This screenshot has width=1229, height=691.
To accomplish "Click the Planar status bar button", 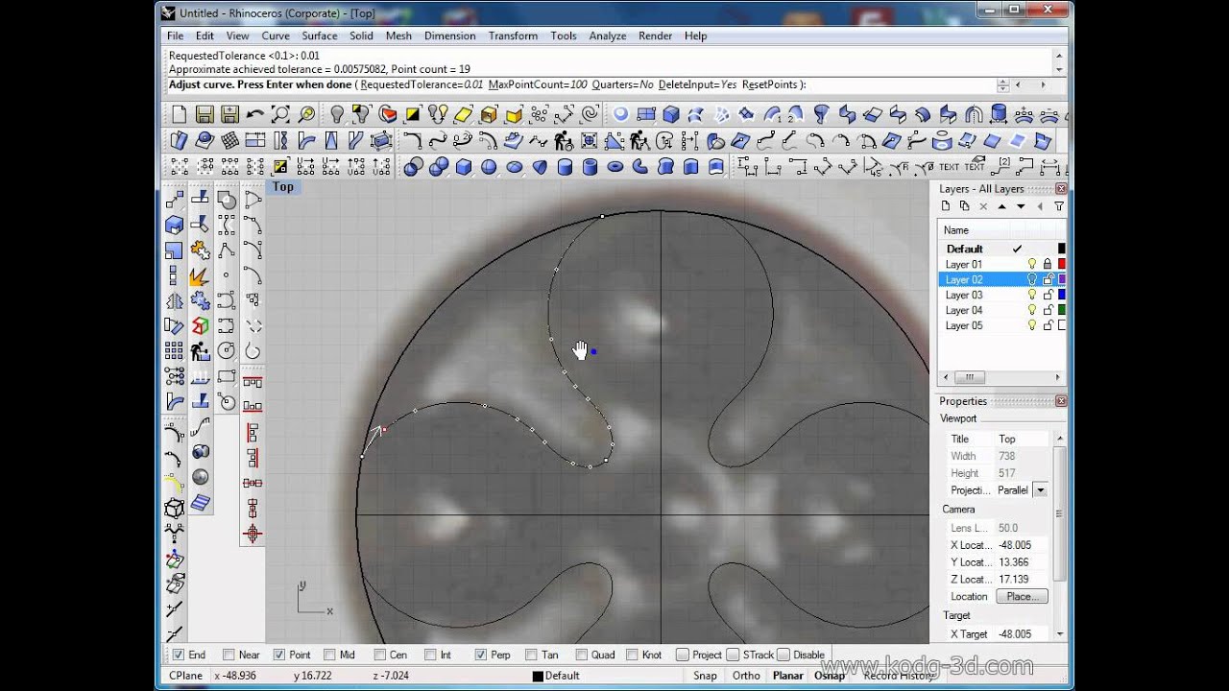I will pyautogui.click(x=788, y=676).
